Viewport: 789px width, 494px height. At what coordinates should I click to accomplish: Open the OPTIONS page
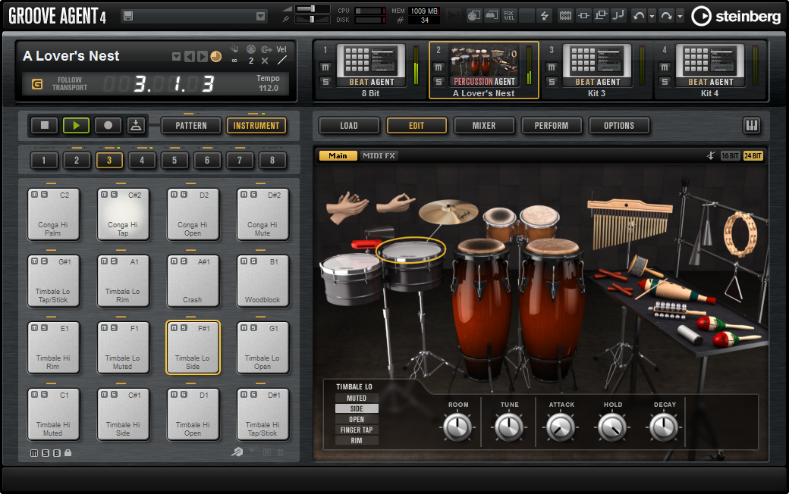pos(619,126)
